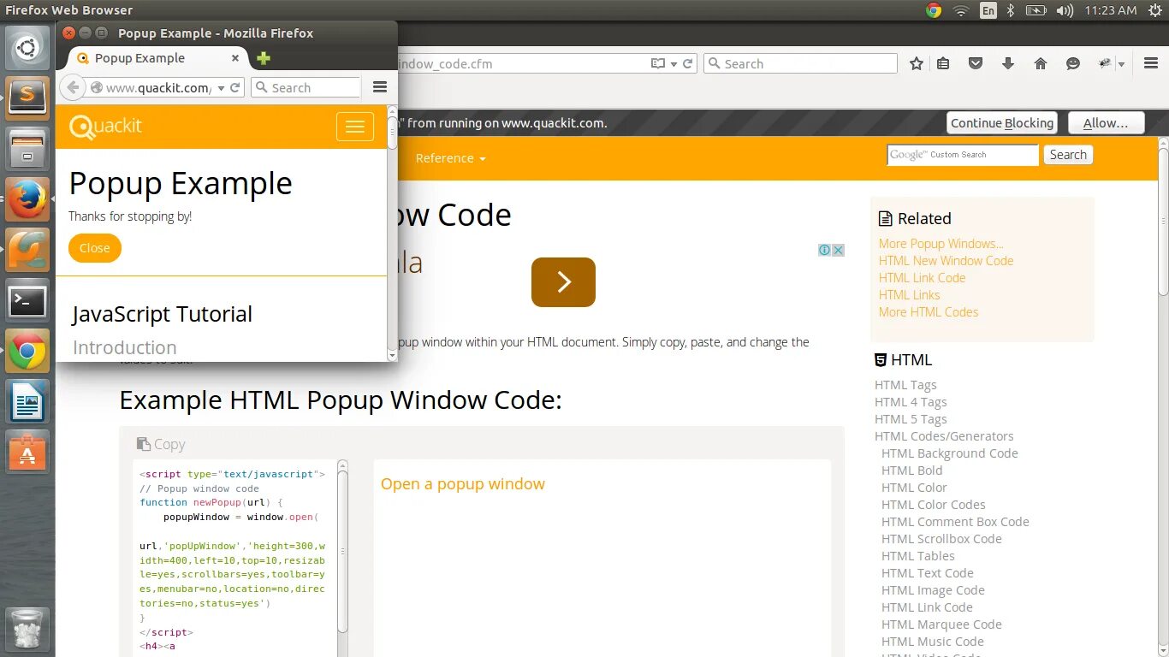Screen dimensions: 1169x657
Task: Click JavaScript Tutorial heading in popup
Action: tap(163, 314)
